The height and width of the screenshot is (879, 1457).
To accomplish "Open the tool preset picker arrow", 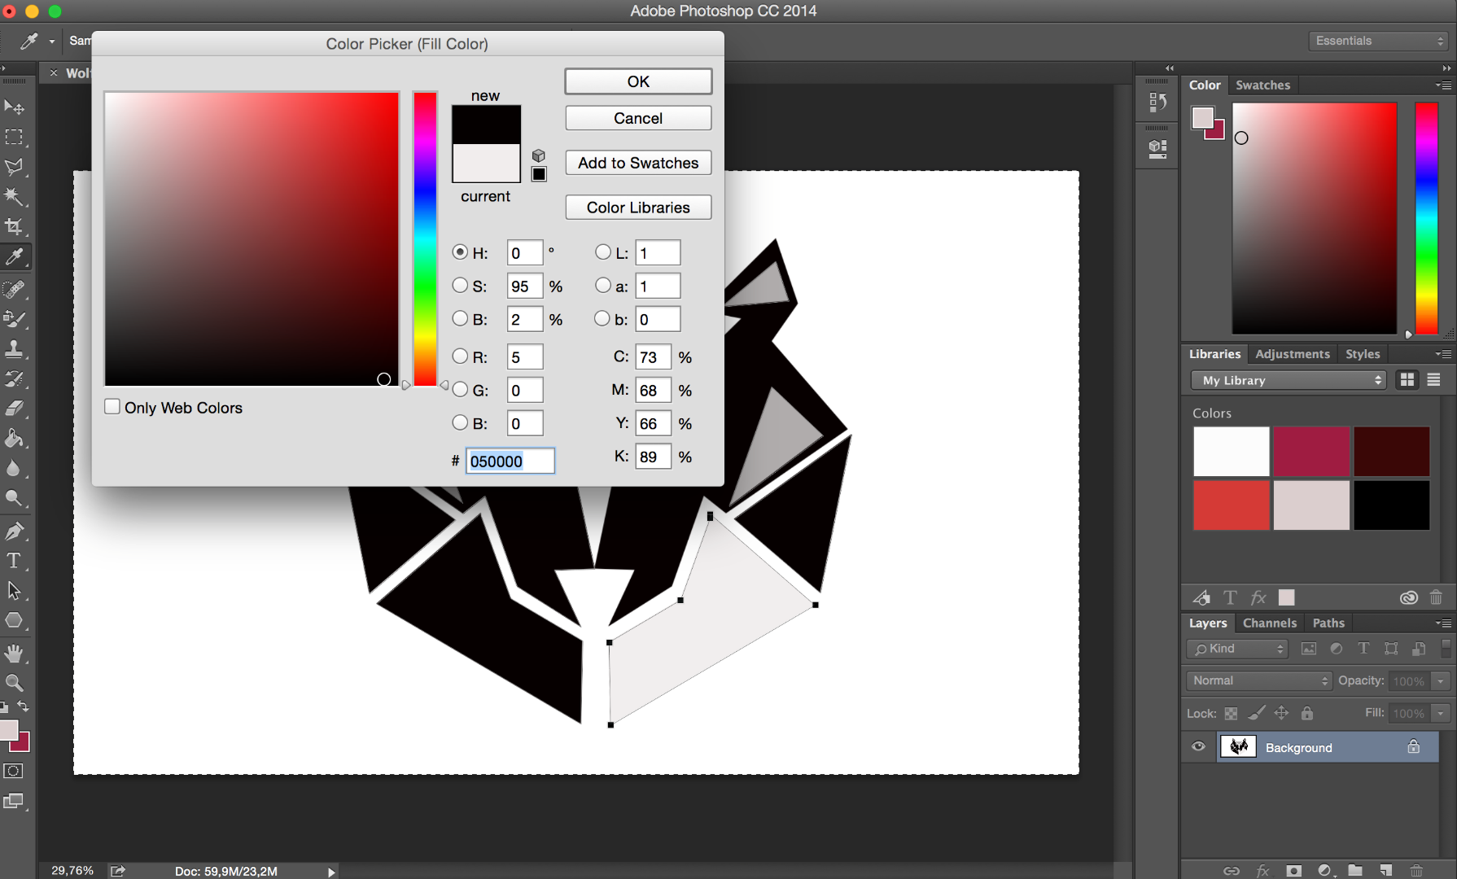I will (x=51, y=41).
